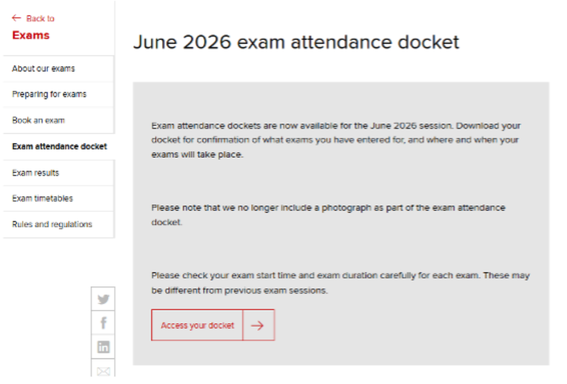567x384 pixels.
Task: Click the red back arrow icon
Action: (x=16, y=18)
